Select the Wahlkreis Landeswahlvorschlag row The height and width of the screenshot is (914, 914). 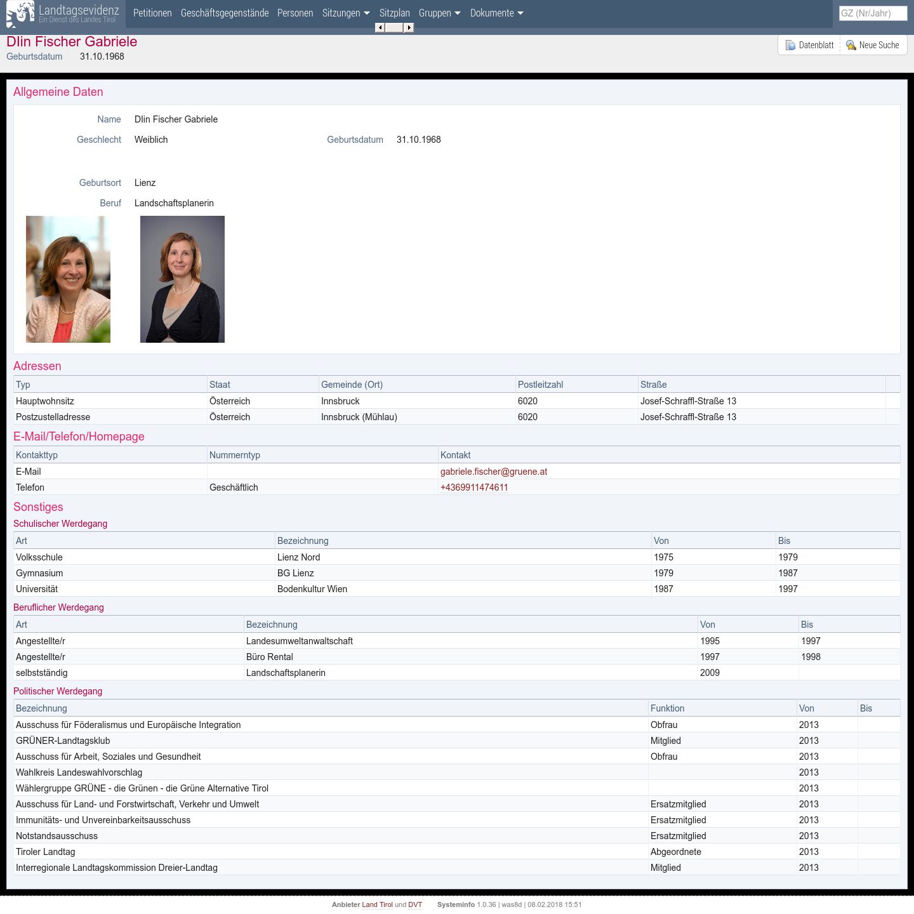click(x=457, y=772)
